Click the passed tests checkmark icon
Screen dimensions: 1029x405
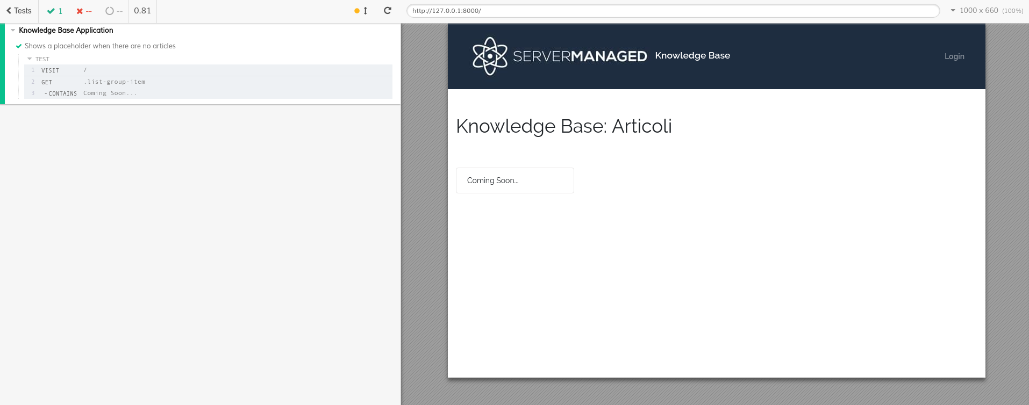click(52, 10)
